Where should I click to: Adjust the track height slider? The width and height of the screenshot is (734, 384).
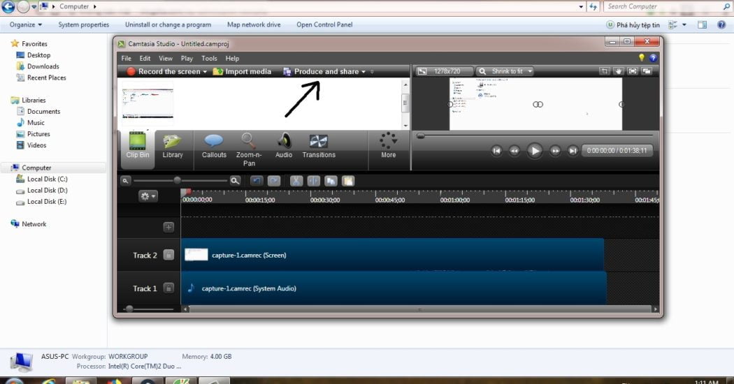tap(129, 309)
